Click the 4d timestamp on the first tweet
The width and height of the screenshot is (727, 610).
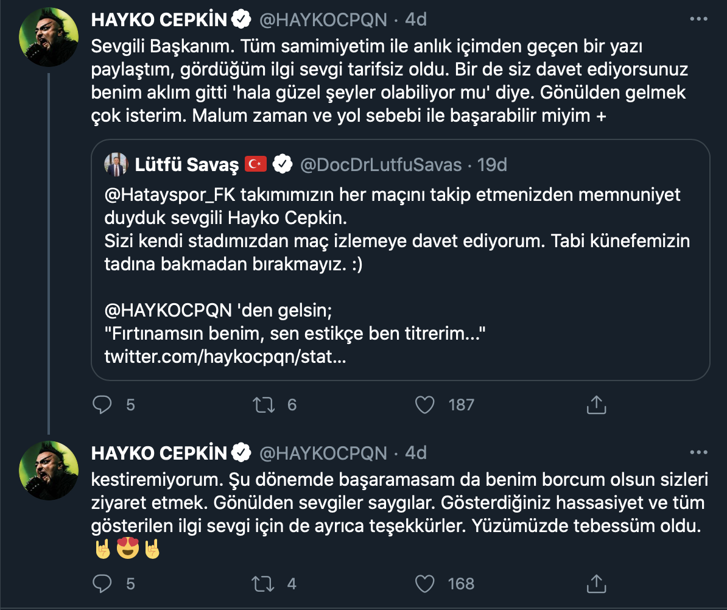pyautogui.click(x=416, y=19)
